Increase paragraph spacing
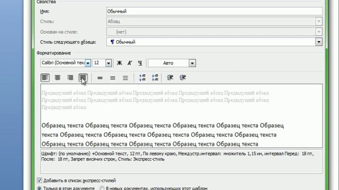This screenshot has width=339, height=190. 142,78
